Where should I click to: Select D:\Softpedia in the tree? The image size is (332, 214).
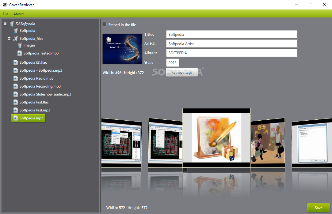25,24
